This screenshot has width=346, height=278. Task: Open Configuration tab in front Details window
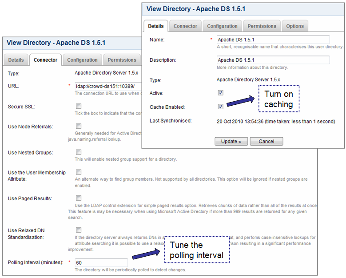coord(222,26)
